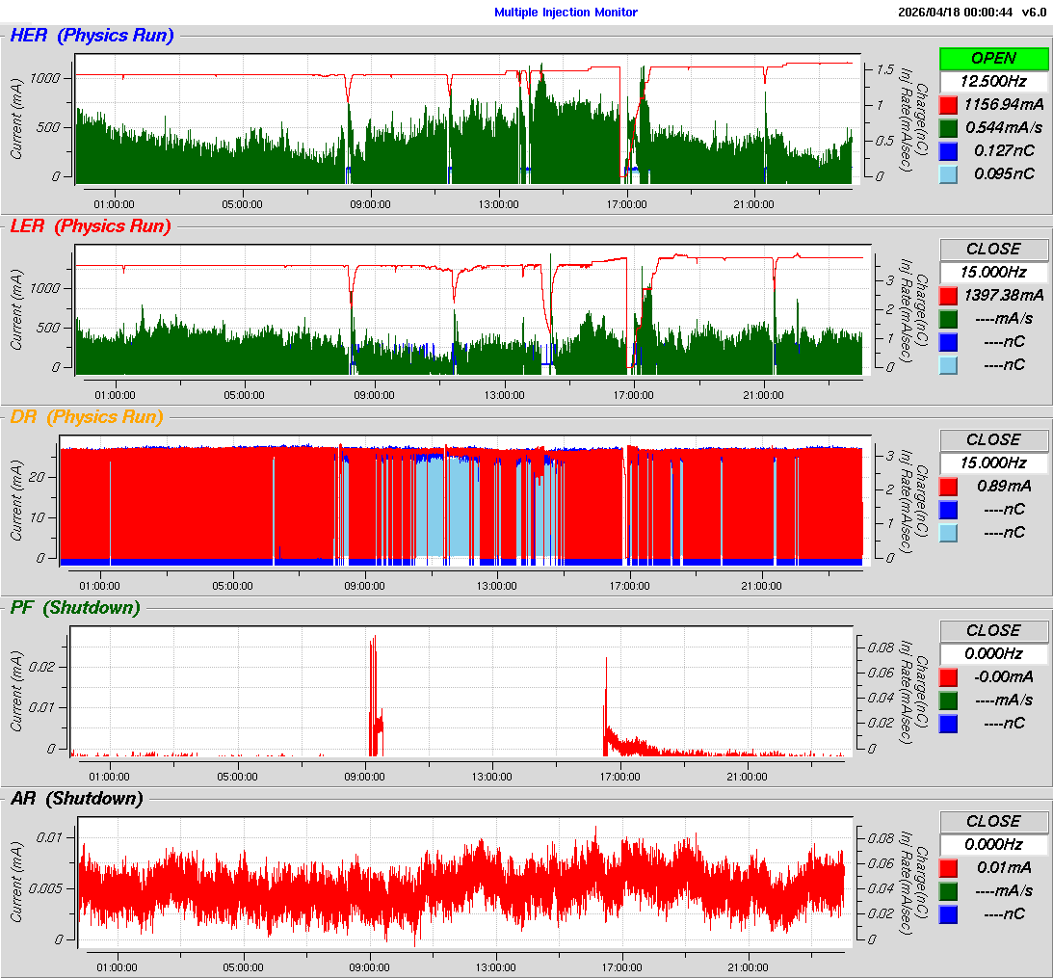The image size is (1053, 978).
Task: Click the Multiple Injection Monitor title
Action: [x=566, y=13]
